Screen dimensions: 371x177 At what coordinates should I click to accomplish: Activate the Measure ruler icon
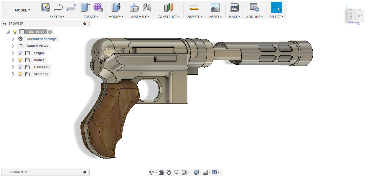click(x=194, y=7)
